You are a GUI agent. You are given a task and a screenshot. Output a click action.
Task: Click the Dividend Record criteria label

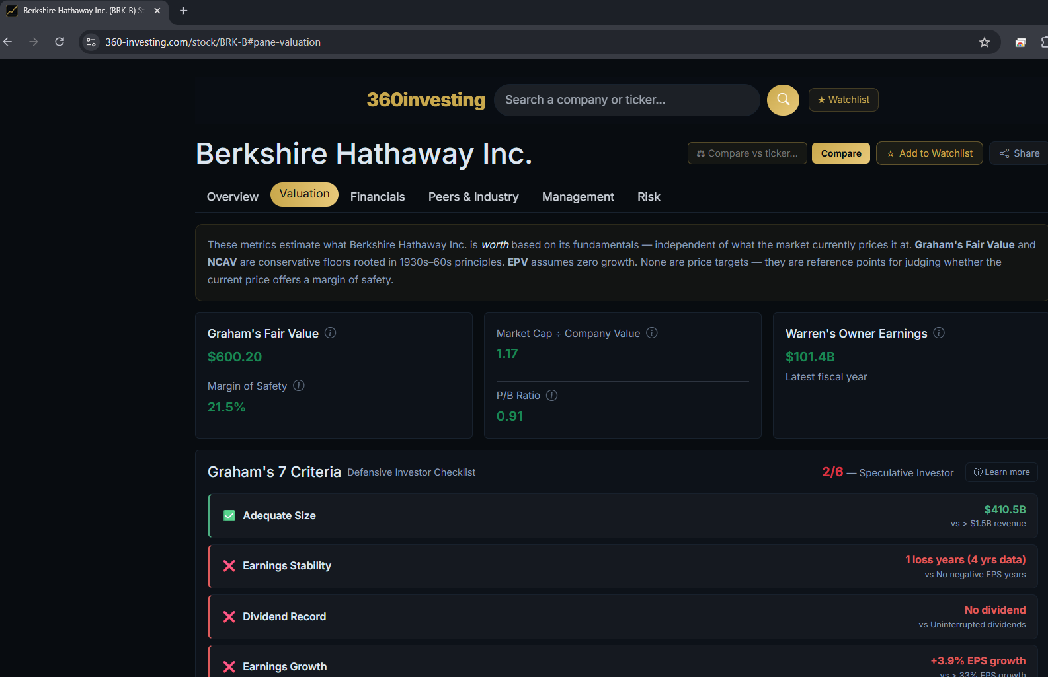pos(284,616)
